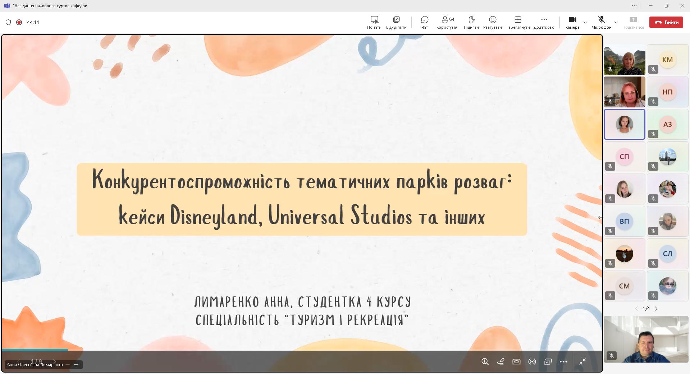Click the meeting timer 44:11
This screenshot has height=374, width=690.
click(x=33, y=22)
